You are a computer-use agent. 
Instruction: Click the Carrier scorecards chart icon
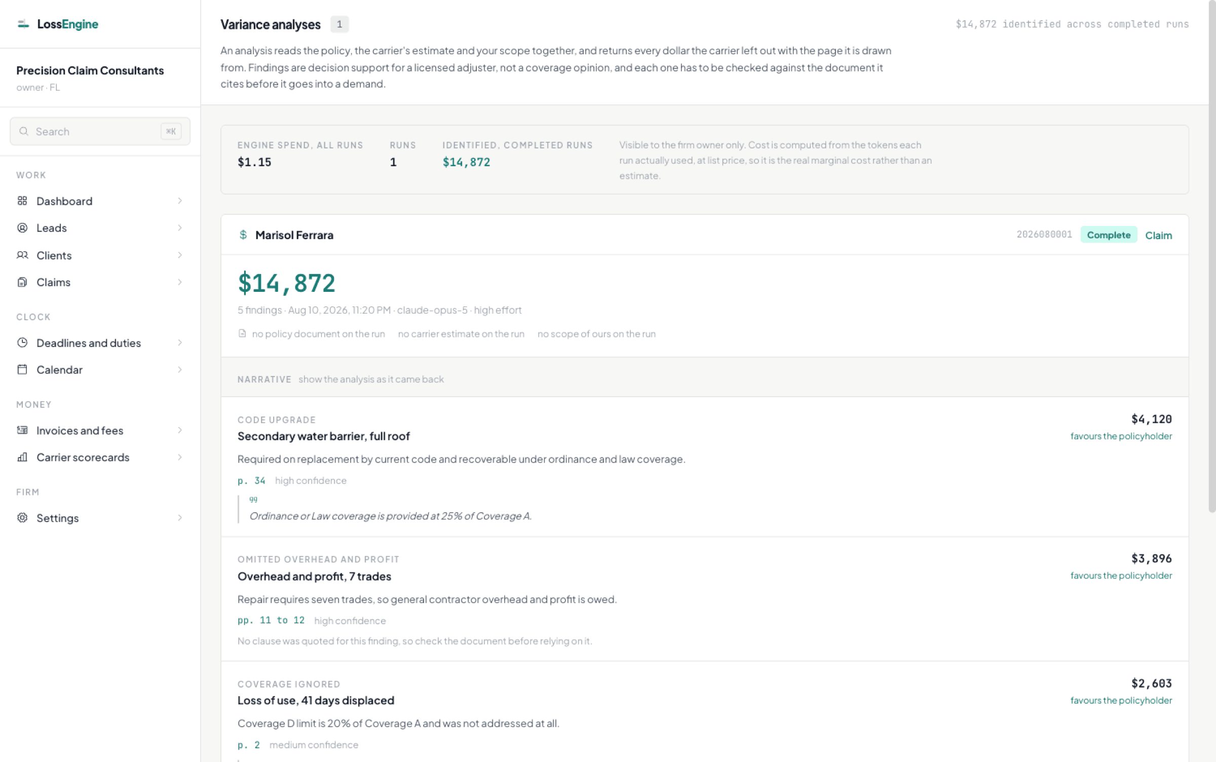22,458
